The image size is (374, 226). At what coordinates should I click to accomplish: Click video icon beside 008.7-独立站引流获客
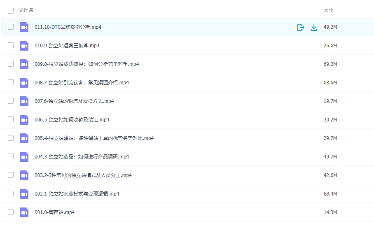pos(24,83)
